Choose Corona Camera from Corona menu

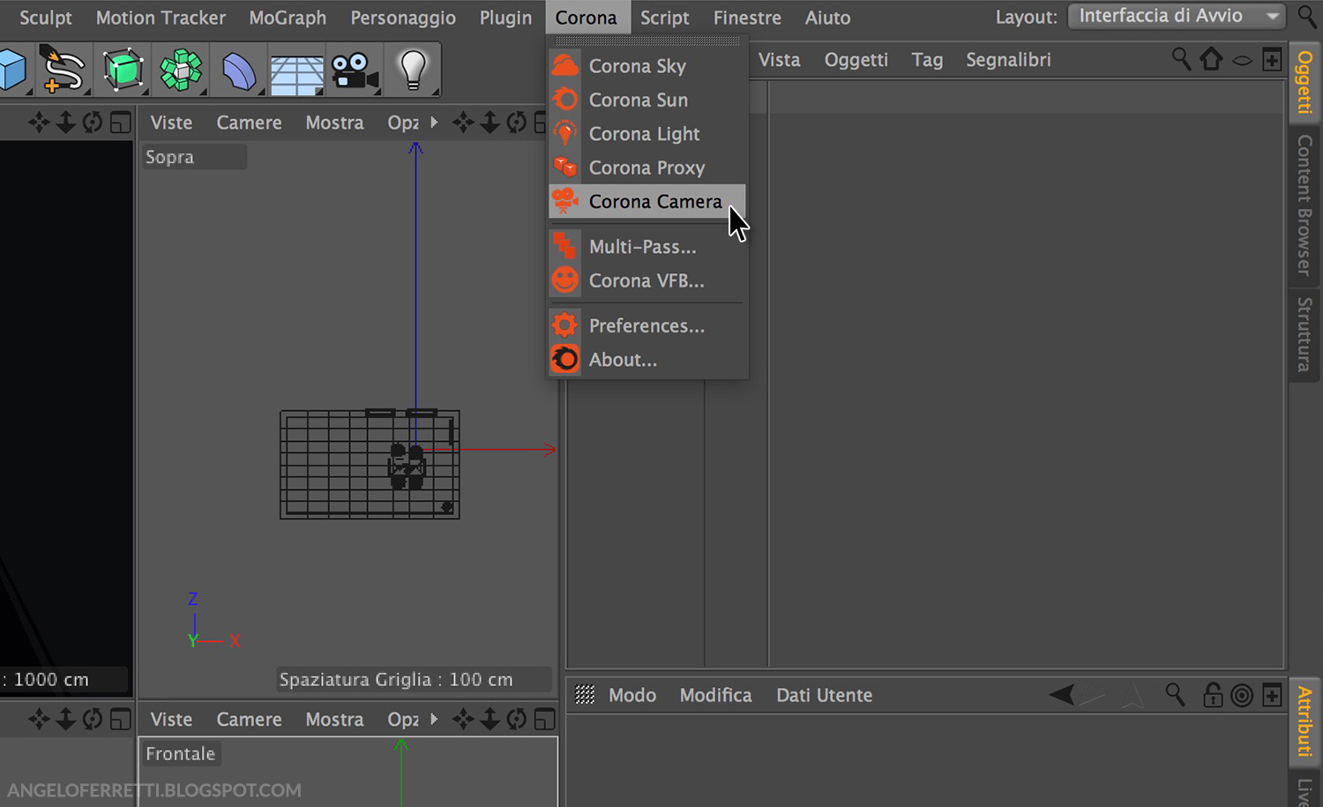pos(647,201)
